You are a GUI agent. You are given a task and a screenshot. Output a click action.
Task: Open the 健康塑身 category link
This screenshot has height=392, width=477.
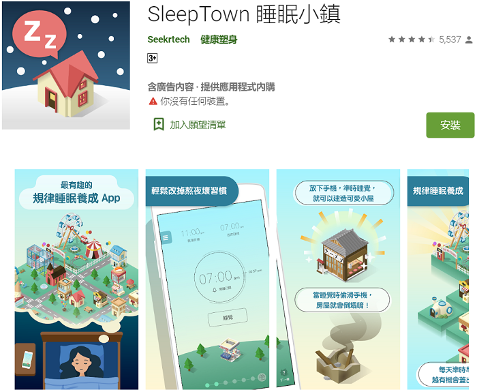(219, 40)
